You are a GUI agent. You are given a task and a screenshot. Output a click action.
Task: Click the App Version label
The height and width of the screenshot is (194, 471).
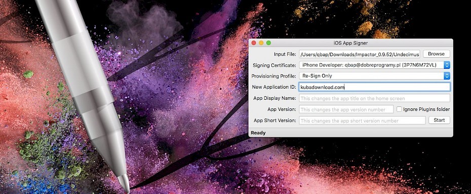pos(282,109)
